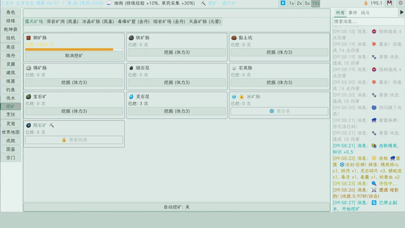
Task: Open 世界地图 in the sidebar
Action: 11,132
